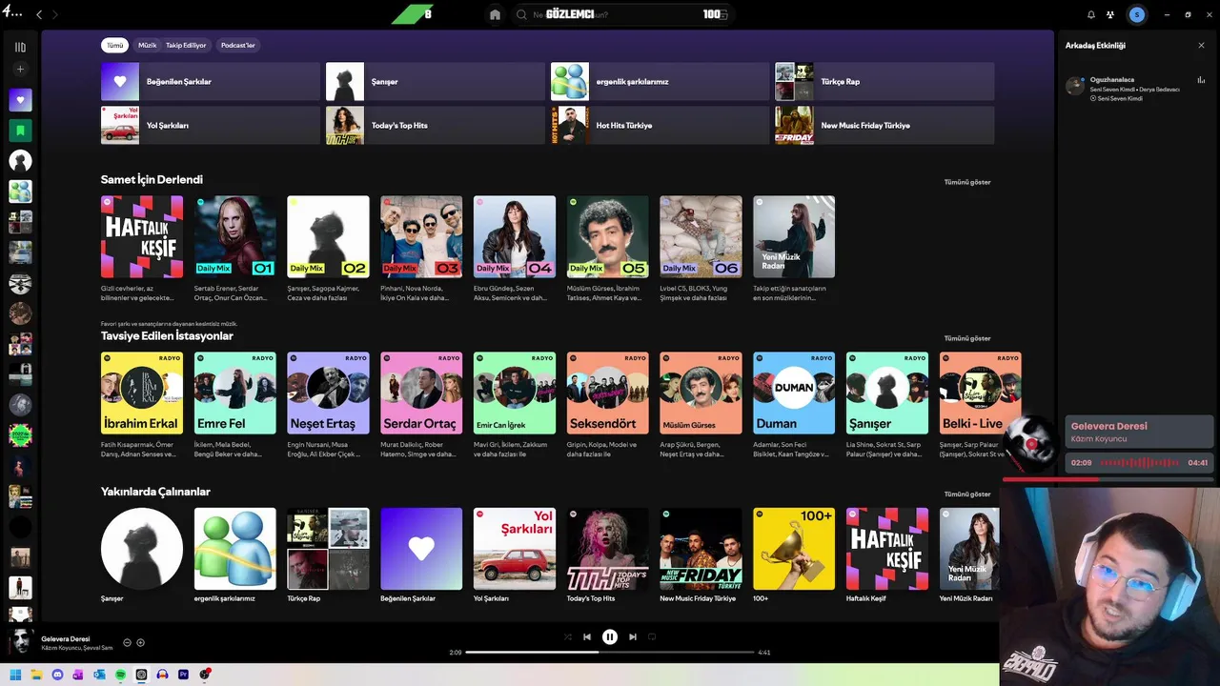Select the Müzik filter chip
The height and width of the screenshot is (686, 1220).
tap(147, 45)
